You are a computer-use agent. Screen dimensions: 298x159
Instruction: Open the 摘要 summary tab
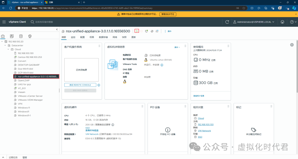coord(64,37)
